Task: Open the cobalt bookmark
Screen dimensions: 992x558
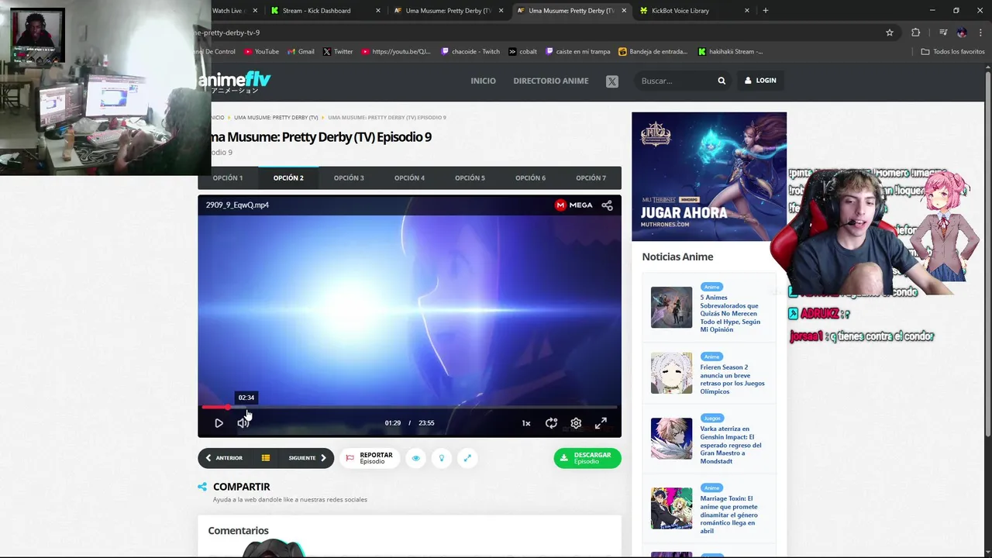Action: coord(523,52)
